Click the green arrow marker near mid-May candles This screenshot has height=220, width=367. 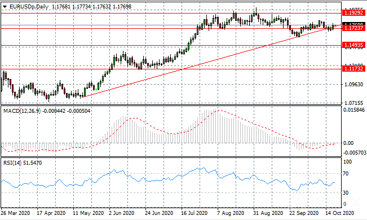[96, 90]
